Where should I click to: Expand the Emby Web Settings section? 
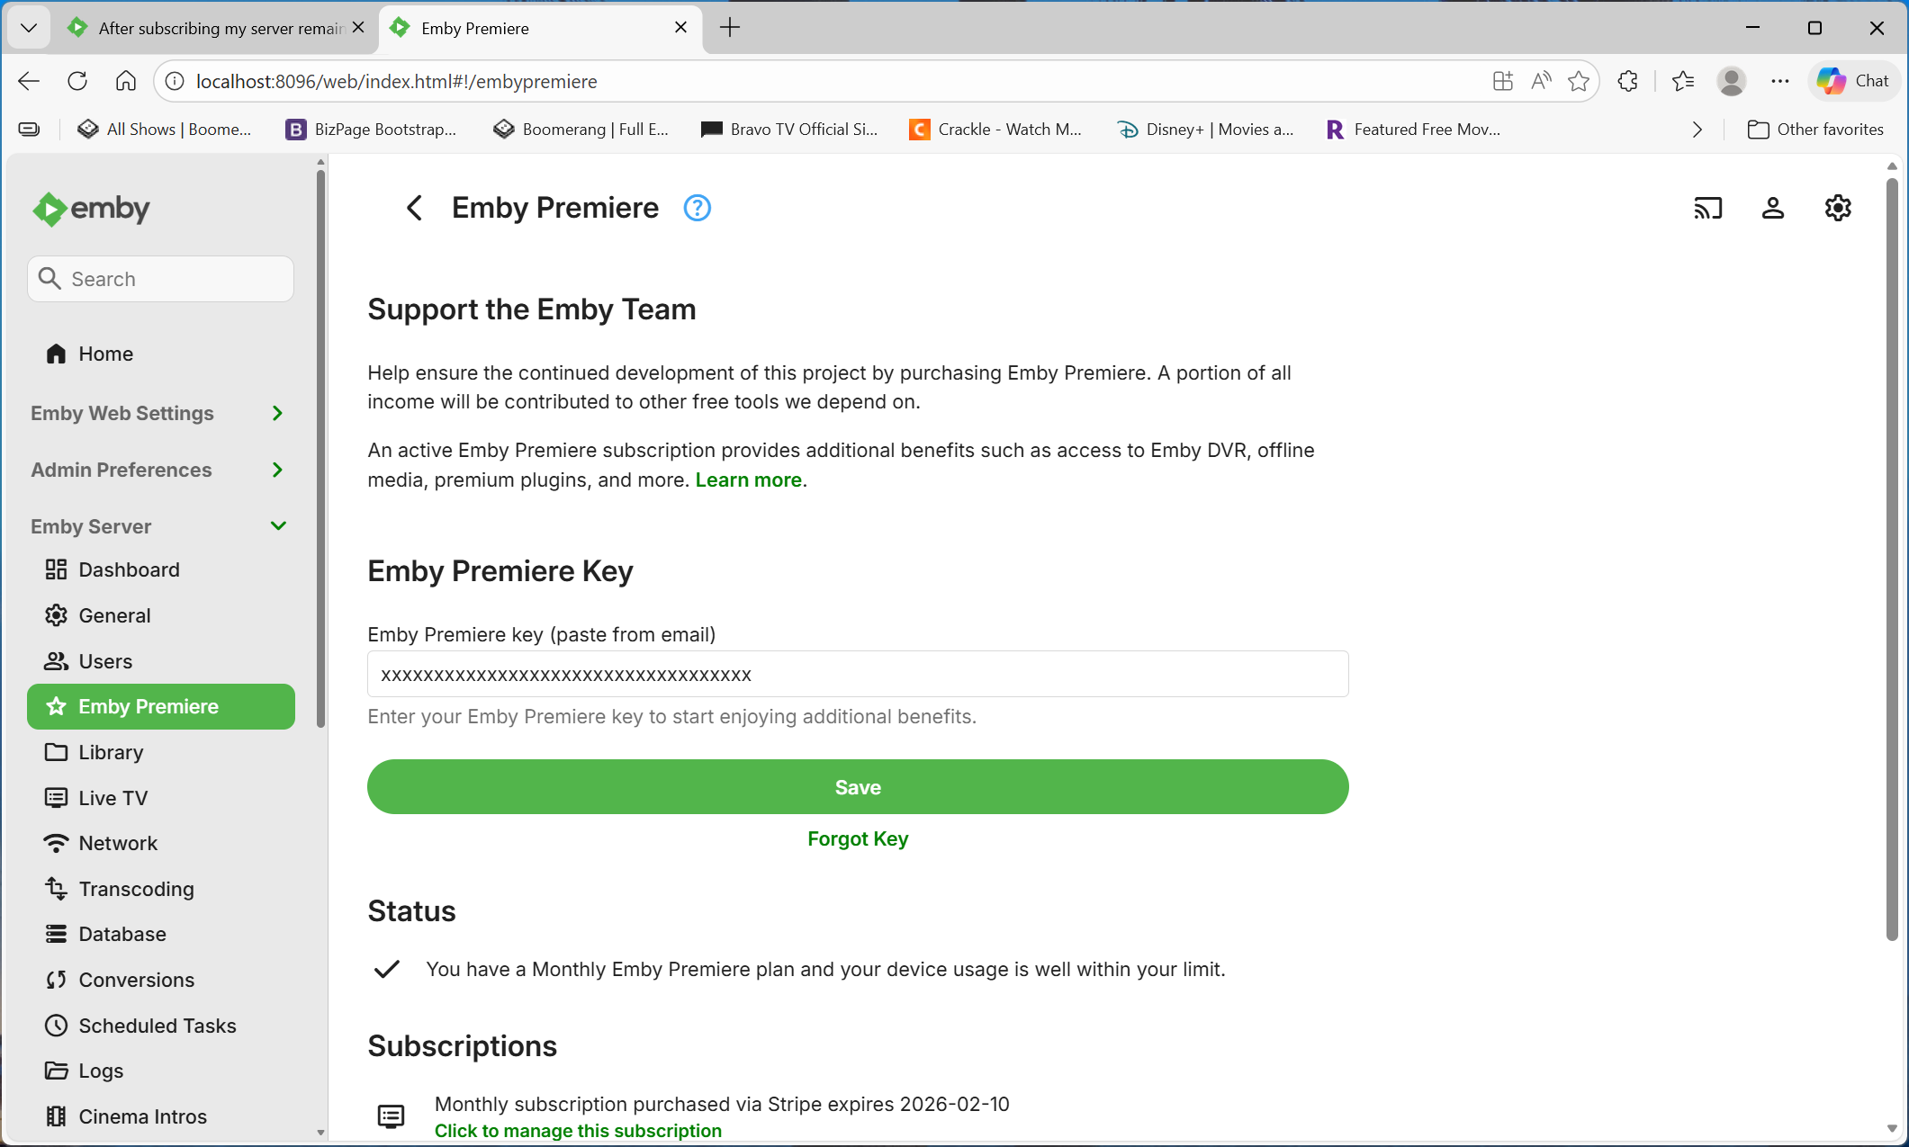pos(159,413)
